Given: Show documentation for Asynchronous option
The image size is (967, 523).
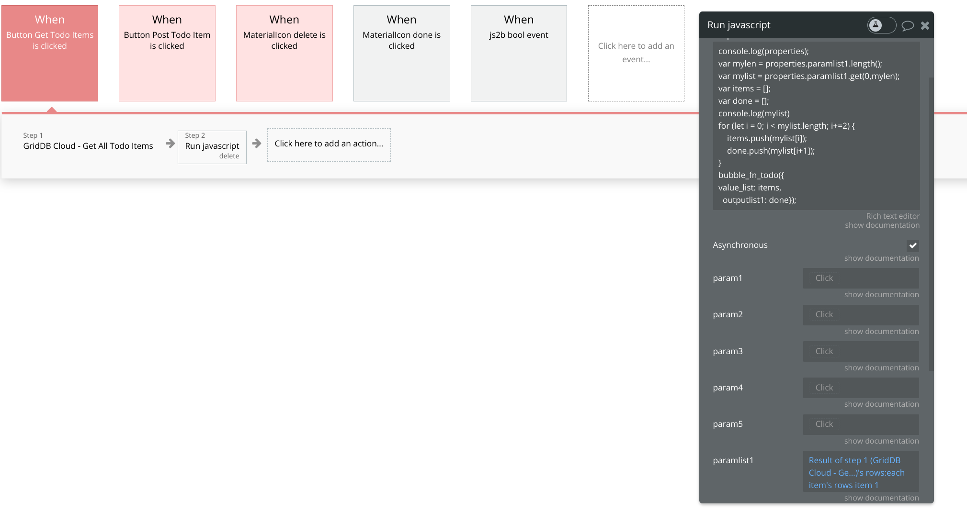Looking at the screenshot, I should point(881,258).
